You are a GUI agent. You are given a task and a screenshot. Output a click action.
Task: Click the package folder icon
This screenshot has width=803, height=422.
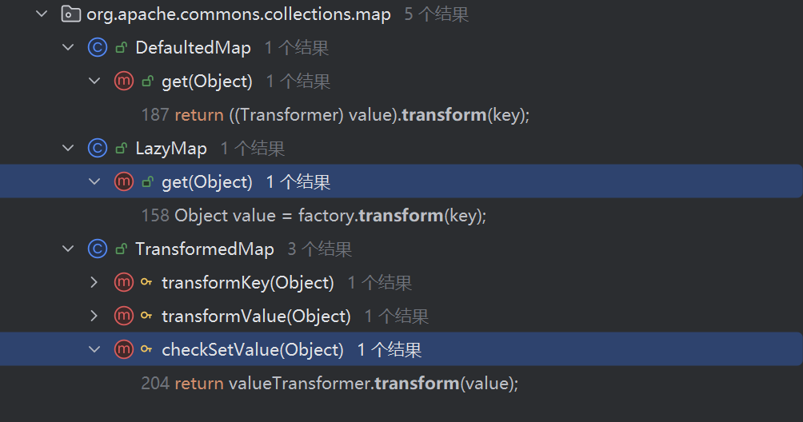[70, 14]
